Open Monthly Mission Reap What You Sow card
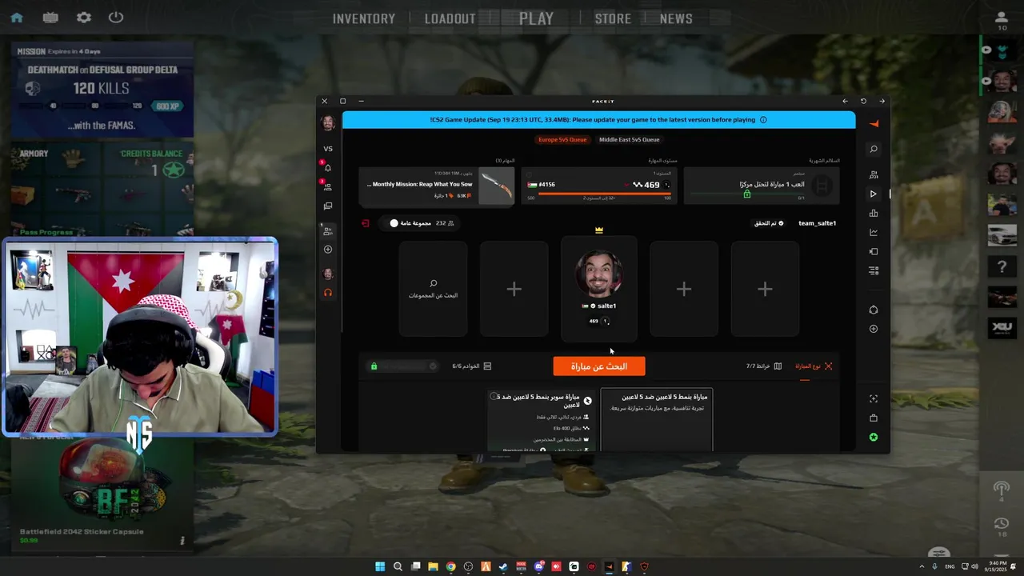1024x576 pixels. 437,186
